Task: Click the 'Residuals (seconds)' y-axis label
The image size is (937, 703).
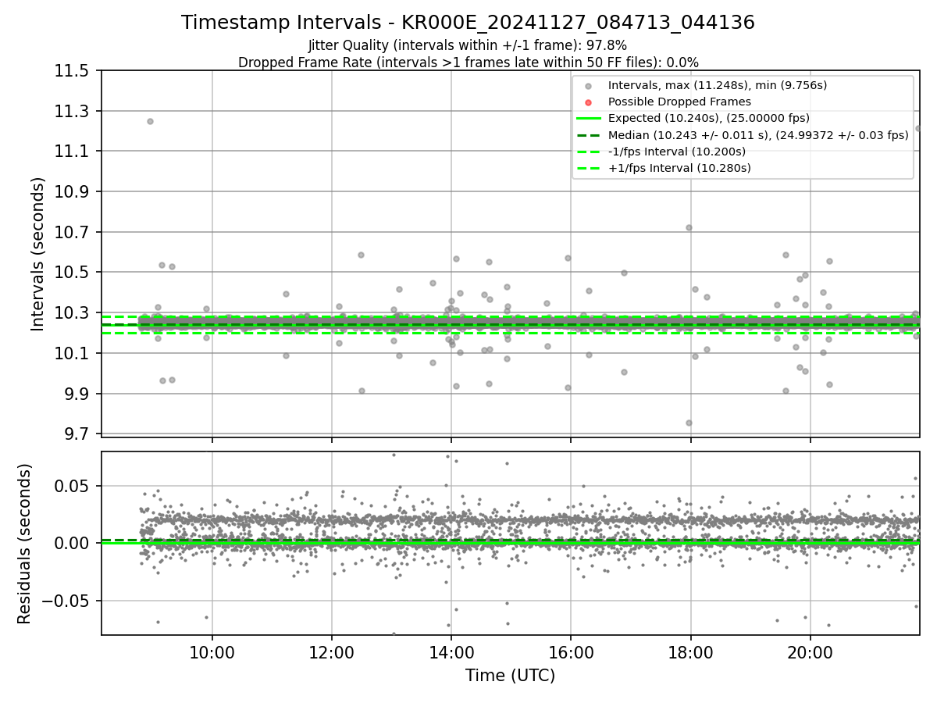Action: 25,544
